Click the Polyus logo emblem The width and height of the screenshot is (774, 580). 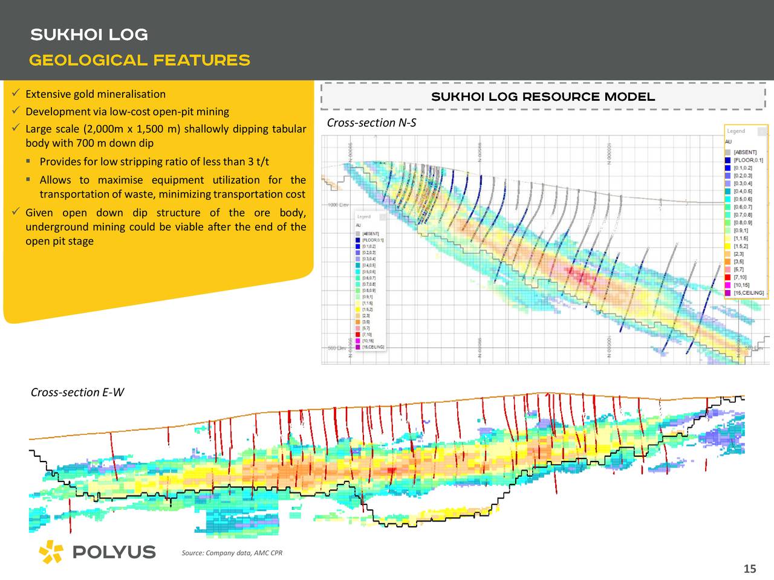(x=51, y=552)
